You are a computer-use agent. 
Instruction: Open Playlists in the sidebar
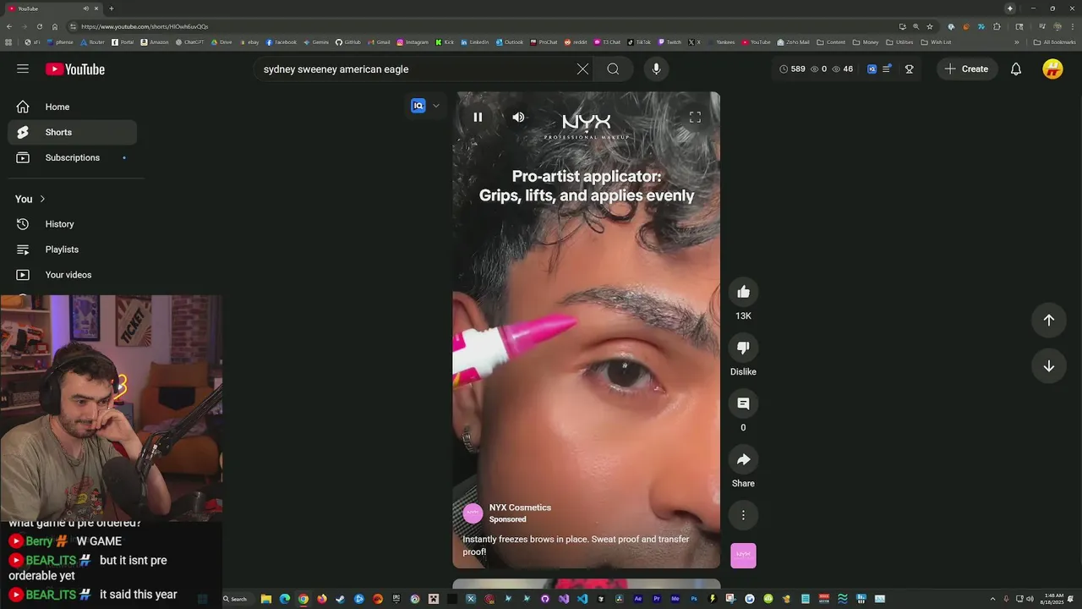coord(73,250)
